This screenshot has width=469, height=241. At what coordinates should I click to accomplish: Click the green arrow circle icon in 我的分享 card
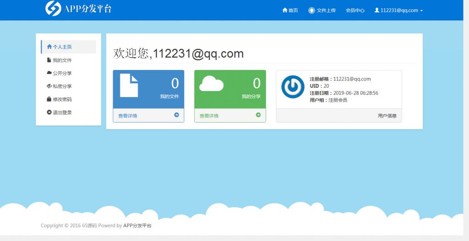(258, 115)
